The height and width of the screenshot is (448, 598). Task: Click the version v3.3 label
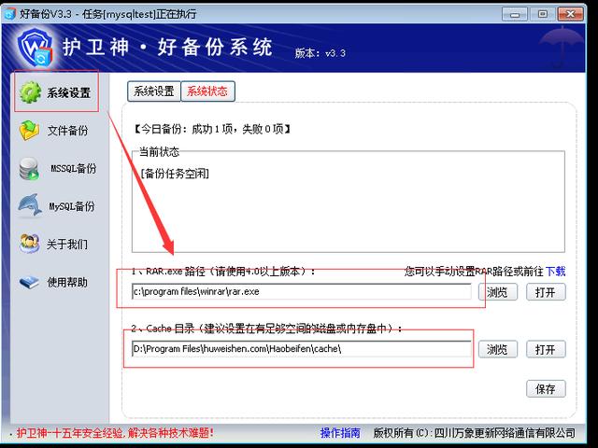coord(320,53)
